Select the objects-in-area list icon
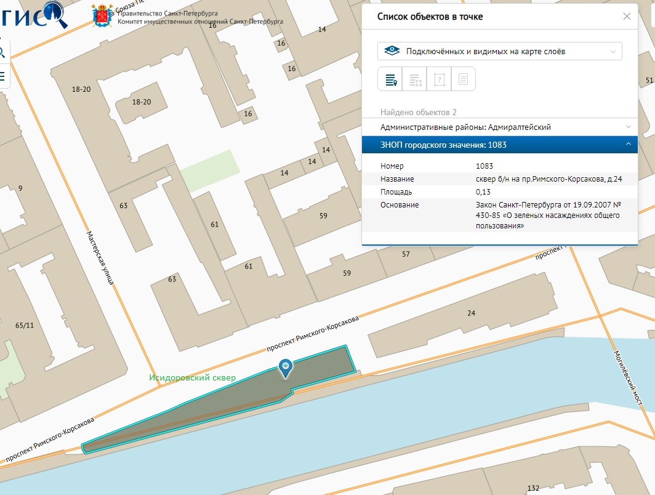655x495 pixels. click(x=415, y=79)
